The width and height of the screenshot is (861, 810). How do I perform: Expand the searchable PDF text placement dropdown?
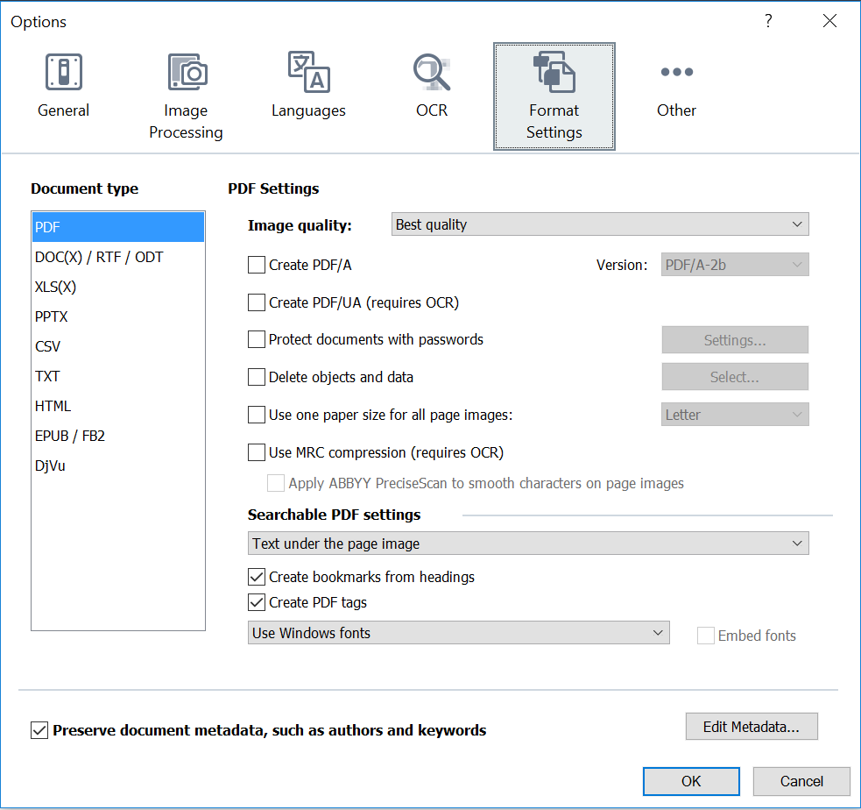point(527,543)
